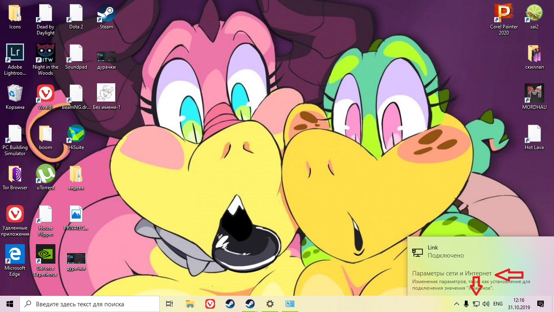The width and height of the screenshot is (554, 312).
Task: Open the volume control in the tray
Action: (486, 304)
